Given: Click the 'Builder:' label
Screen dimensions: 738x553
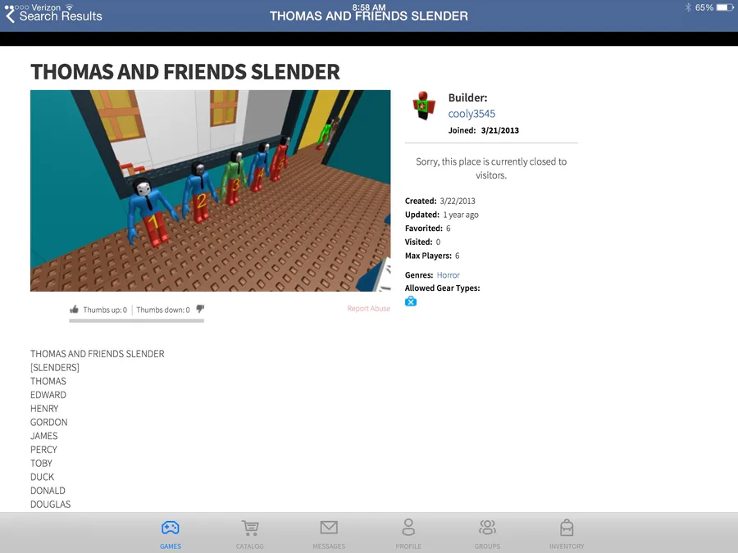Looking at the screenshot, I should [x=468, y=97].
